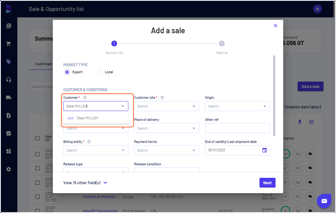336x213 pixels.
Task: Check the Alpa PET Deutschland row checkbox
Action: coord(38,211)
